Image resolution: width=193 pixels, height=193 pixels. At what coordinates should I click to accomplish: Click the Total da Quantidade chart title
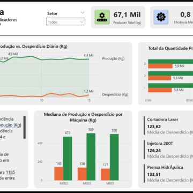click(170, 48)
